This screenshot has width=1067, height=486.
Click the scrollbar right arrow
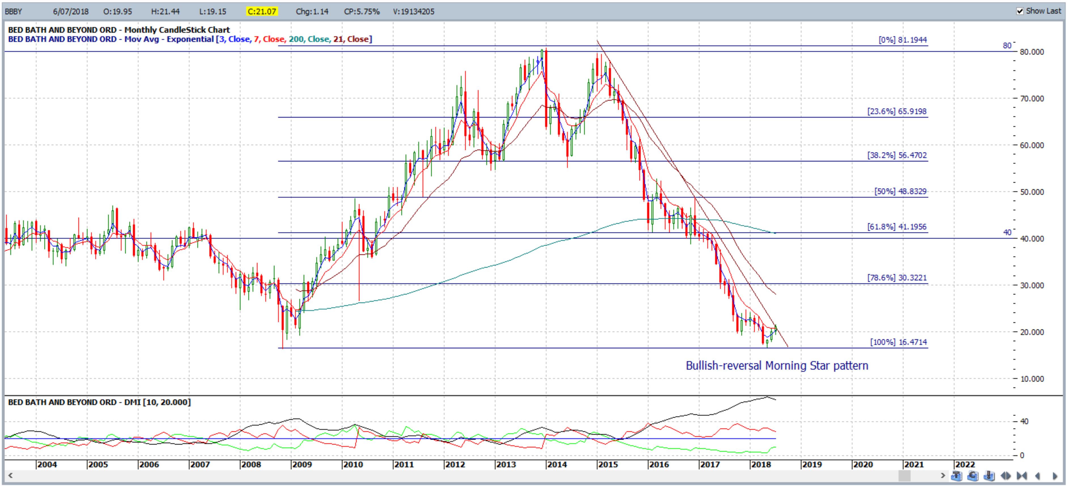(x=943, y=475)
